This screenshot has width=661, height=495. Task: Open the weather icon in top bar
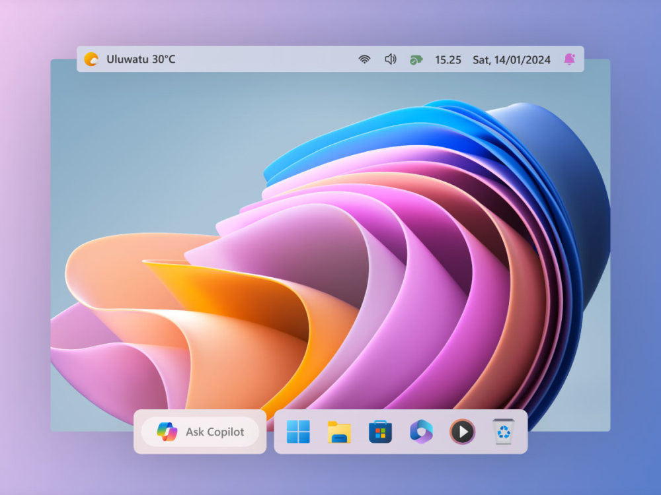click(91, 59)
